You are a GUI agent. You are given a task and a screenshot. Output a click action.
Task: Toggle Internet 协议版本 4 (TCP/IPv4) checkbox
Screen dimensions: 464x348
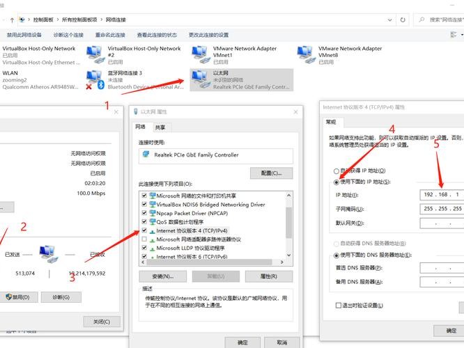(144, 230)
